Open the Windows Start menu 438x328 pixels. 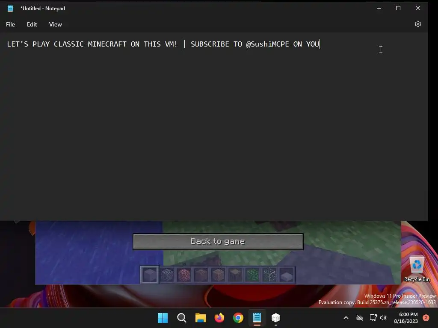tap(163, 318)
